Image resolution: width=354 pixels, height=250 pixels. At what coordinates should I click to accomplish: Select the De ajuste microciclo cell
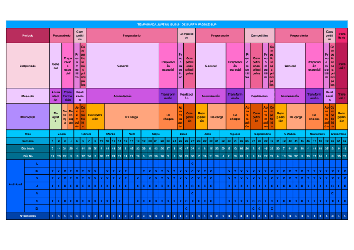[x=56, y=117]
